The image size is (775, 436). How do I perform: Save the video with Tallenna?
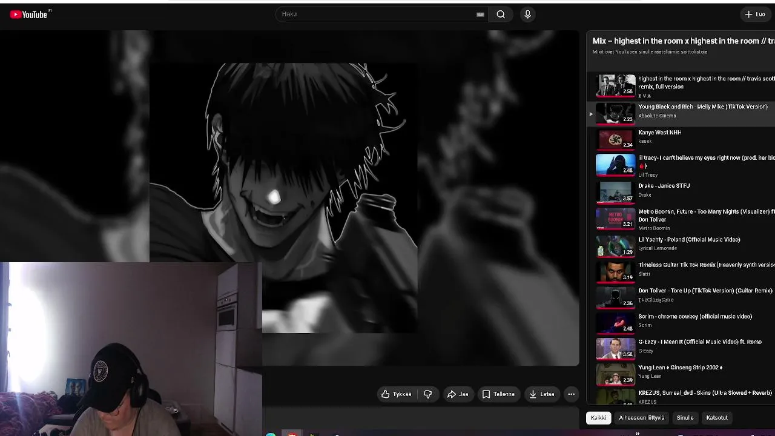click(498, 394)
